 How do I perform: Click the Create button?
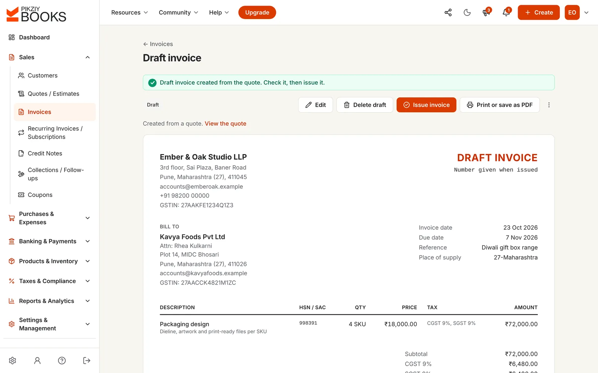coord(539,12)
